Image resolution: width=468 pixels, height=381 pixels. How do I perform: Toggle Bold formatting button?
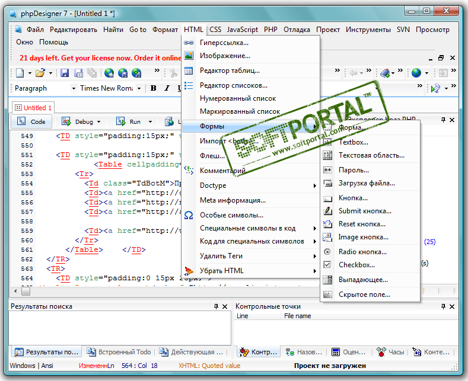pos(154,88)
